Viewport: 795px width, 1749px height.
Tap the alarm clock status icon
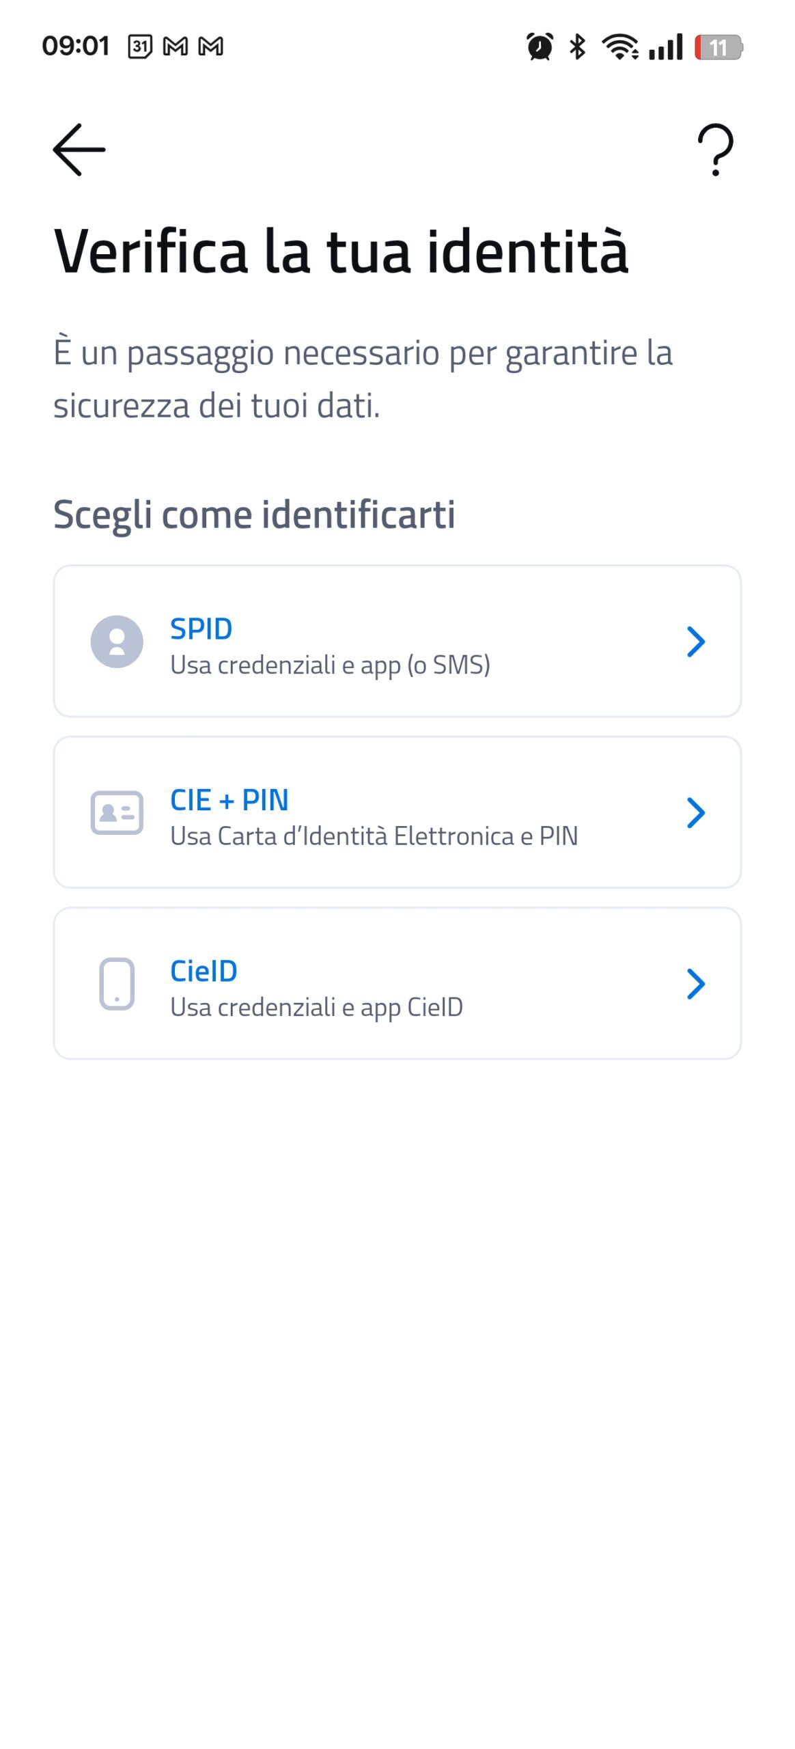coord(540,47)
